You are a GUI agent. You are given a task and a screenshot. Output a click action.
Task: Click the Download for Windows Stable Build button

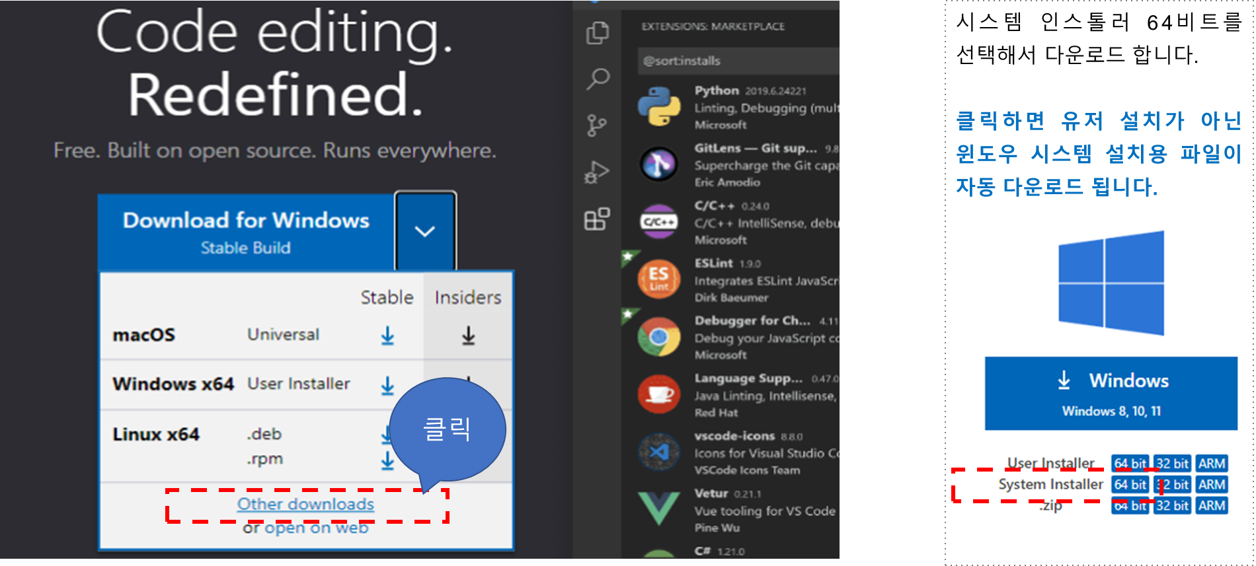pyautogui.click(x=246, y=232)
